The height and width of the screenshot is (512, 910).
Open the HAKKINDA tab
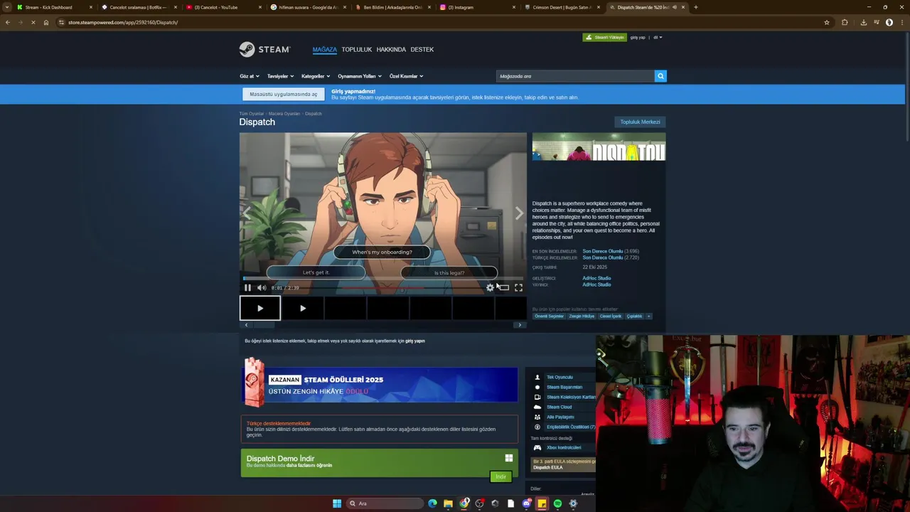pos(391,49)
